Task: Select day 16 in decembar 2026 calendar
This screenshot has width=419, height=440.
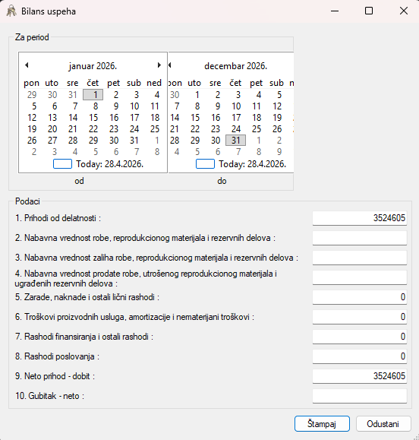Action: click(216, 118)
